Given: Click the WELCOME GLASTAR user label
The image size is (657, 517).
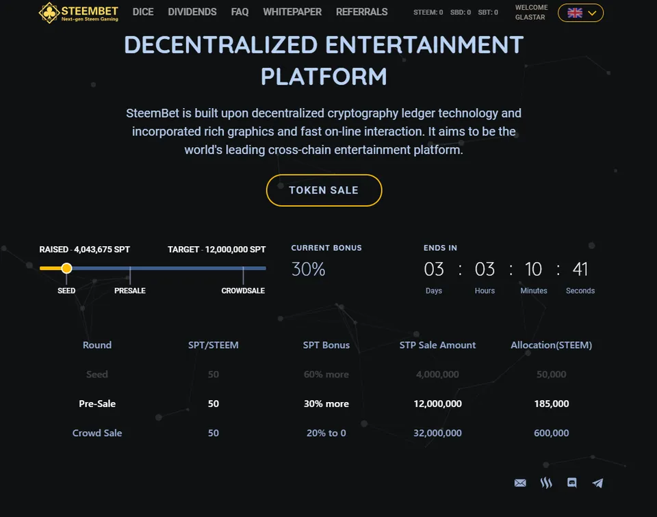Looking at the screenshot, I should (x=531, y=12).
